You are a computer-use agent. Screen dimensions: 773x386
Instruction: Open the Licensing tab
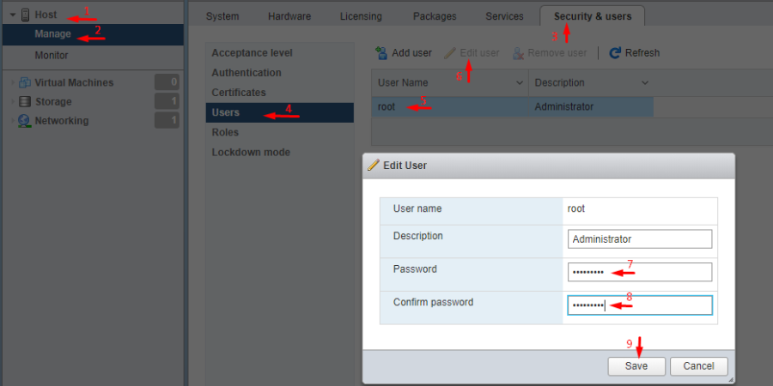tap(362, 16)
